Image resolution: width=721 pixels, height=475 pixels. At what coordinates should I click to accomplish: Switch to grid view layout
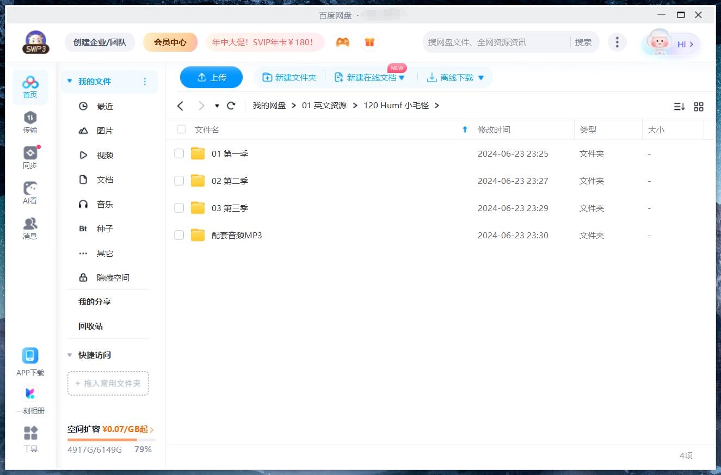coord(699,107)
